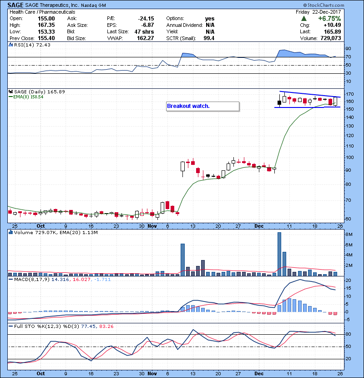This screenshot has height=378, width=364.
Task: Click the Low value 153.33
Action: click(x=46, y=31)
